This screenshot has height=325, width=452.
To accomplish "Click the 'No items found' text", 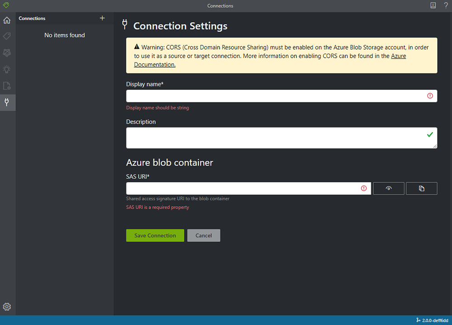I will tap(65, 35).
